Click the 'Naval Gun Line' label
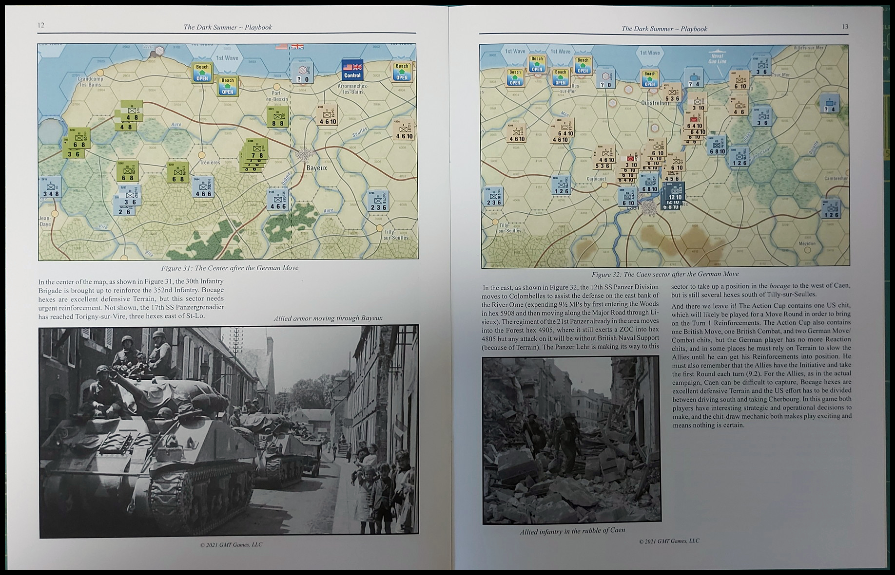Screen dimensions: 895x575 [717, 59]
